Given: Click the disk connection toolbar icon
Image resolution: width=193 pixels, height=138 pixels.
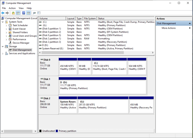Looking at the screenshot, I should coord(34,13).
